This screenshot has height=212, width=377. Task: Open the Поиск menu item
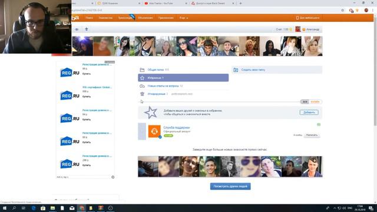[x=89, y=18]
